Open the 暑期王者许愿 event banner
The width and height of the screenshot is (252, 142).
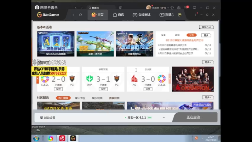(x=95, y=44)
